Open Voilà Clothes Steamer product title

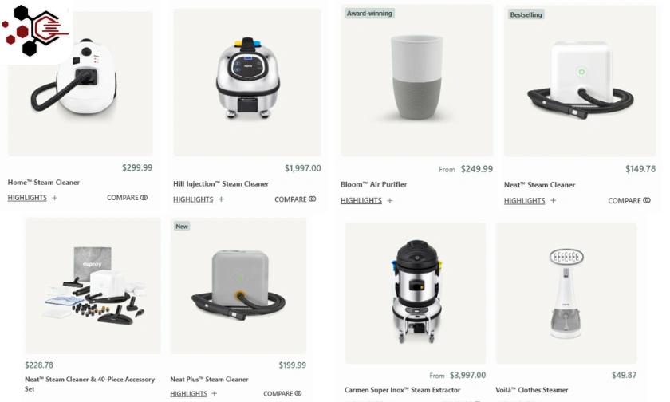click(x=531, y=390)
